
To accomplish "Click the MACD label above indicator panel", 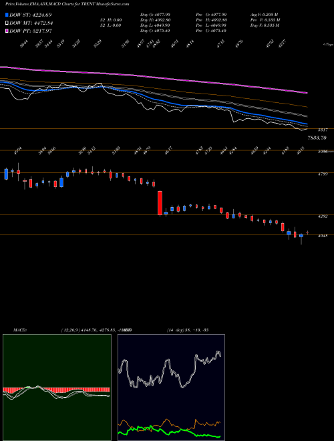I will tap(19, 330).
